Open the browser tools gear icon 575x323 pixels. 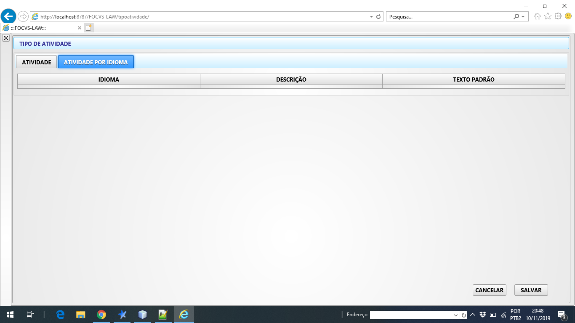[558, 16]
